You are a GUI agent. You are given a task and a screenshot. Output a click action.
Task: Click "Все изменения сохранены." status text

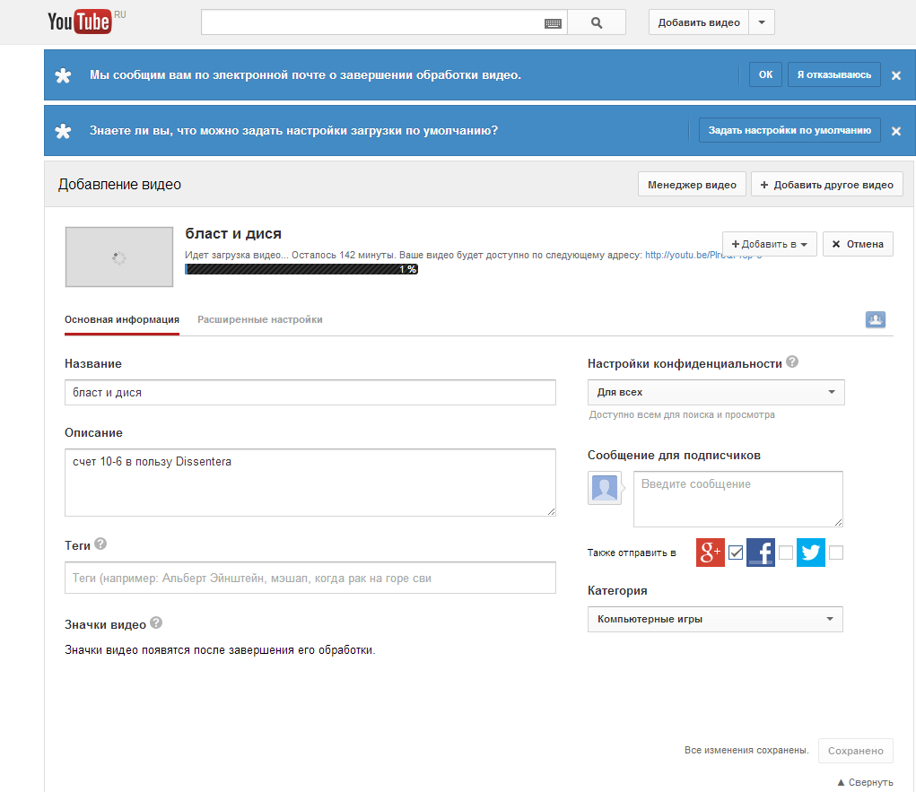tap(746, 750)
